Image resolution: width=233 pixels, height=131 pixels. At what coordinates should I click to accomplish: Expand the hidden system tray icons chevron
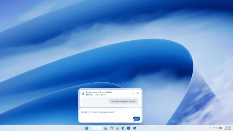pyautogui.click(x=210, y=128)
